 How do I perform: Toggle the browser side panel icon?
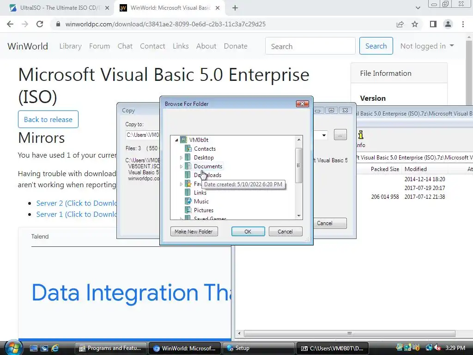[433, 24]
